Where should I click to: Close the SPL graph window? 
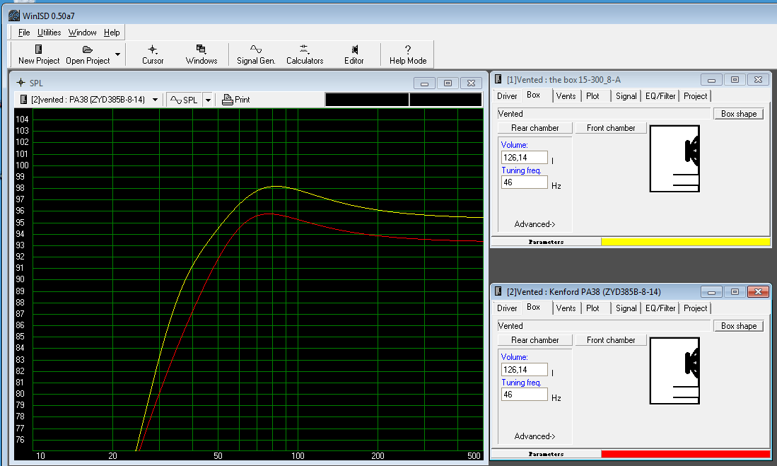coord(472,83)
